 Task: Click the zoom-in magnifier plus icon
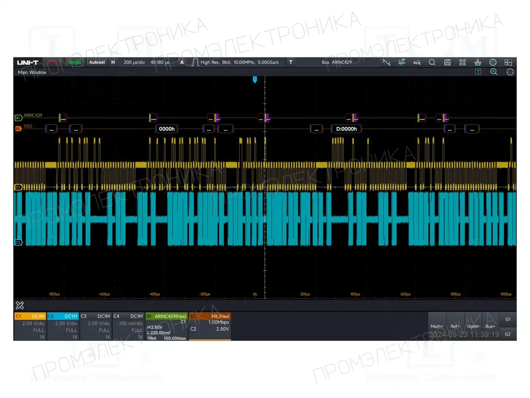pyautogui.click(x=494, y=72)
